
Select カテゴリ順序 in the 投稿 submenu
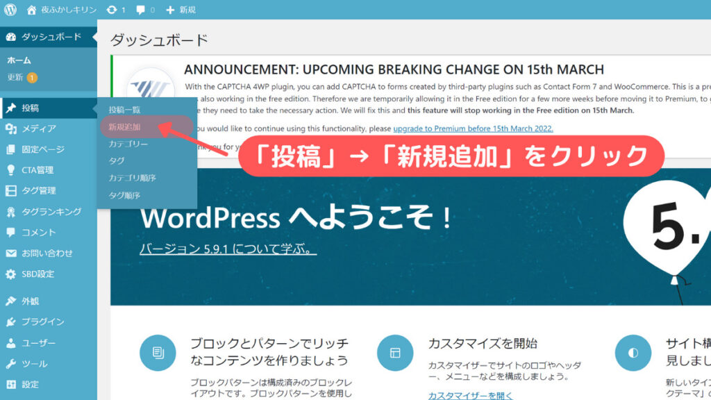[x=132, y=178]
